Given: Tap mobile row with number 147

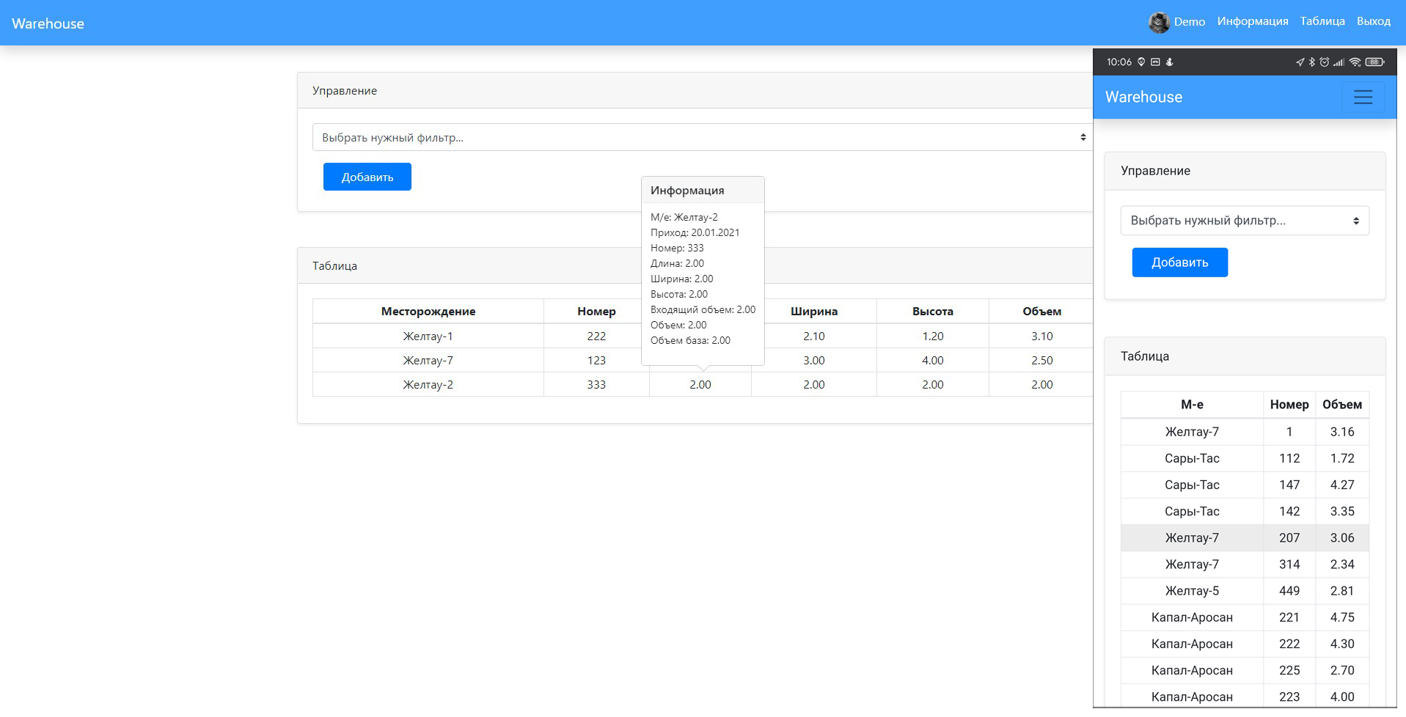Looking at the screenshot, I should [1245, 485].
